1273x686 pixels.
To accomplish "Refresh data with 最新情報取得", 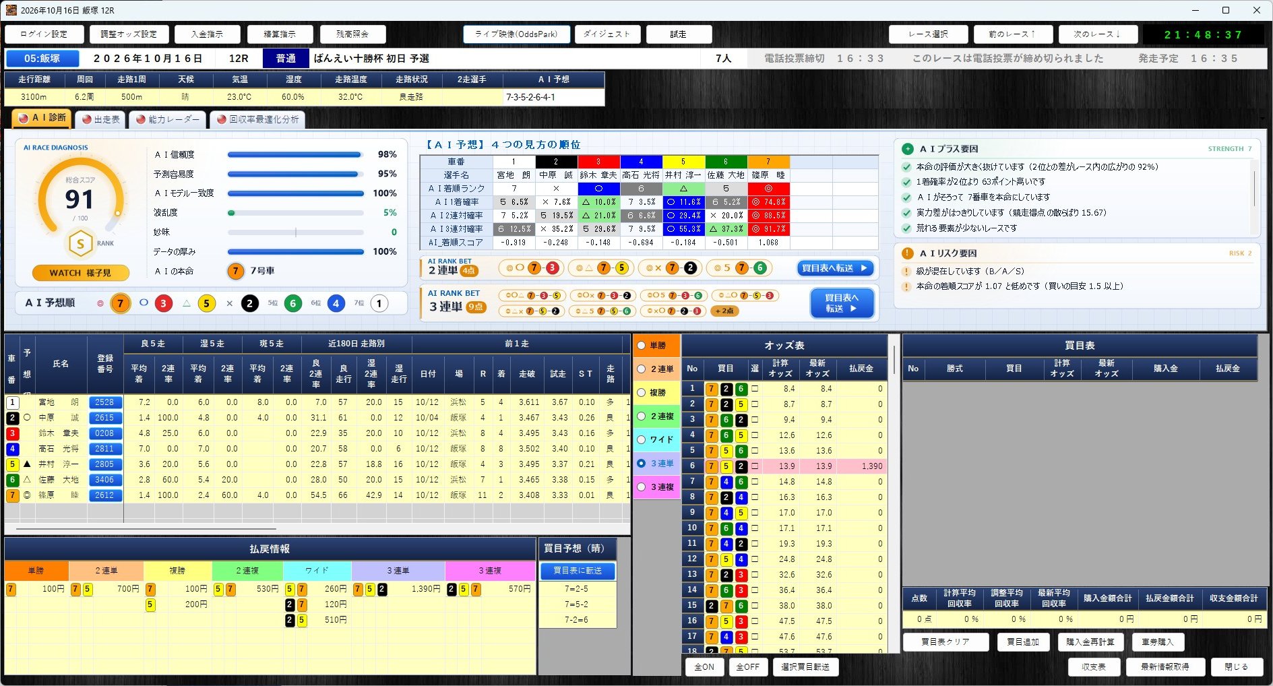I will coord(1165,667).
